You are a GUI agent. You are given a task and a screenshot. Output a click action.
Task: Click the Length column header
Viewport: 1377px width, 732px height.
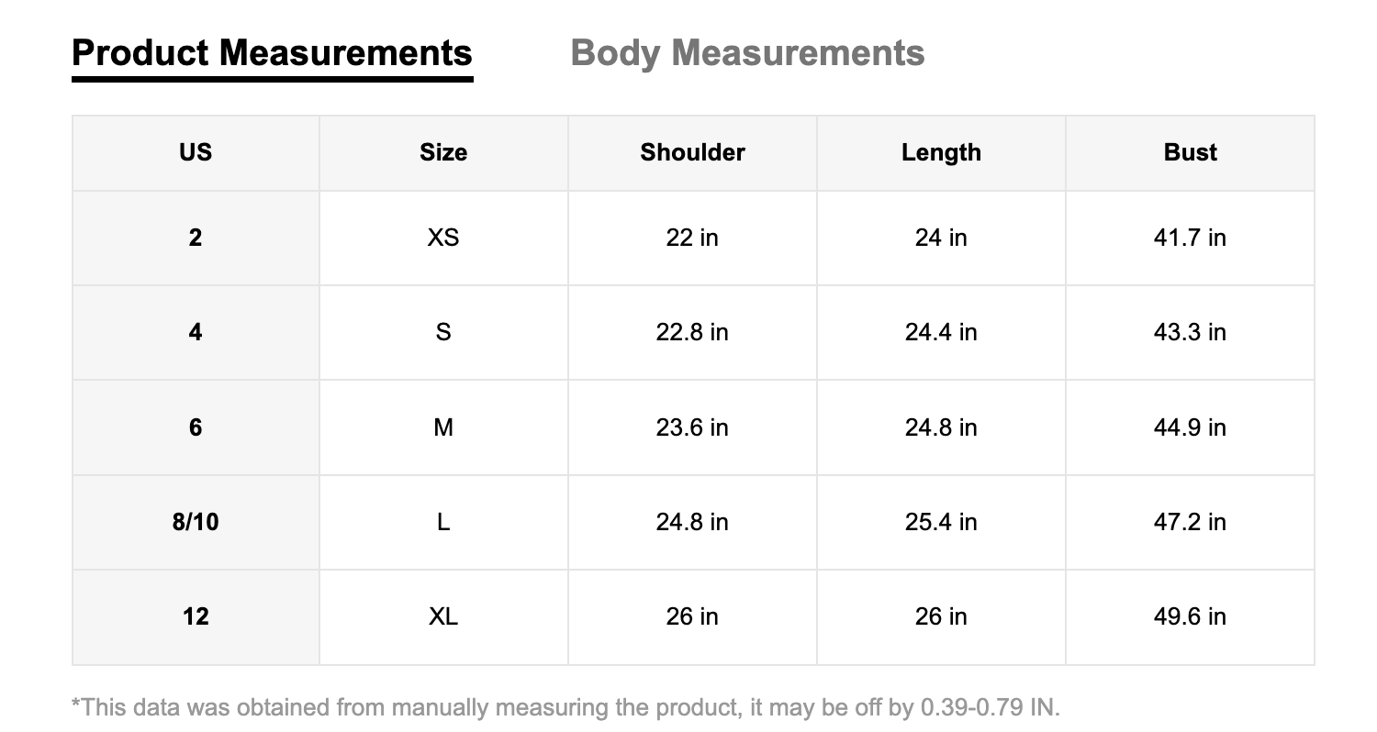pyautogui.click(x=941, y=152)
